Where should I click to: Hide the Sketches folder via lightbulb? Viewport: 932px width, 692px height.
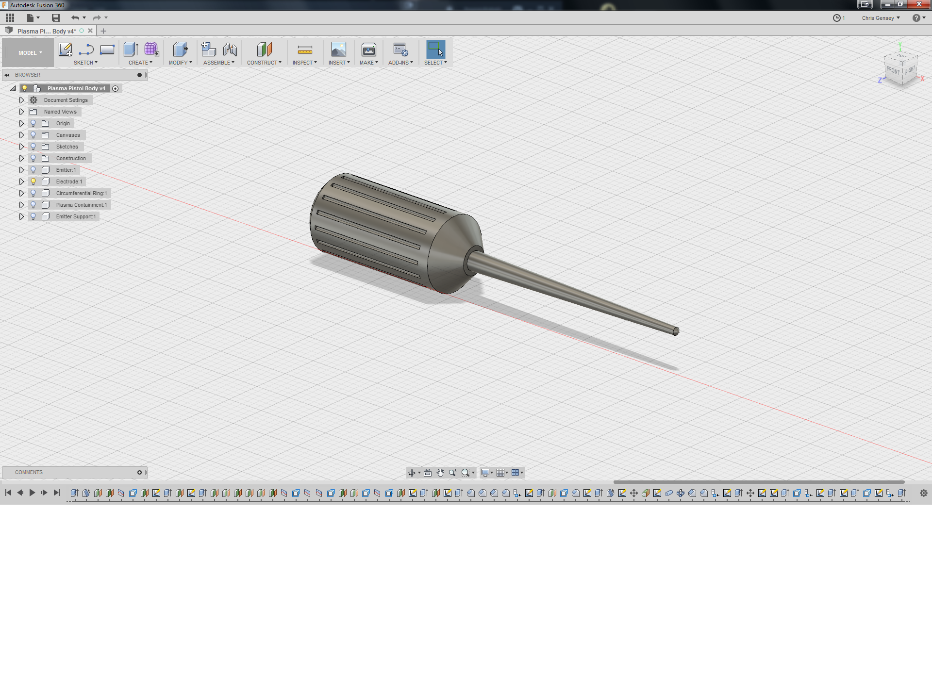33,147
